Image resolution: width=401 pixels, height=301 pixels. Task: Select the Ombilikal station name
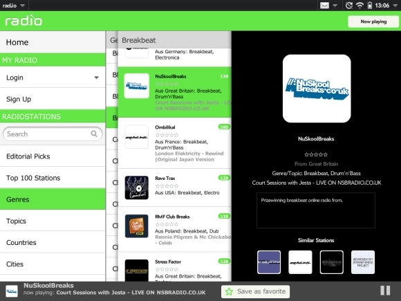(165, 127)
